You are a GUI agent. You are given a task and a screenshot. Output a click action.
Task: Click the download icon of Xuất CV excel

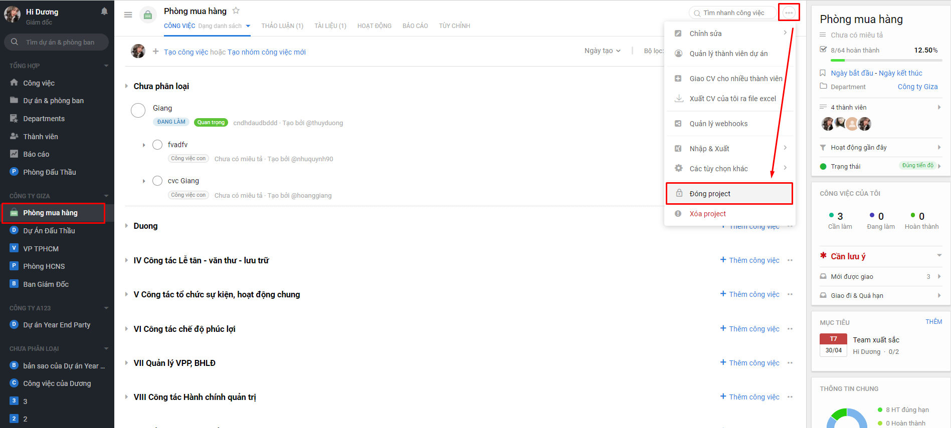(678, 99)
